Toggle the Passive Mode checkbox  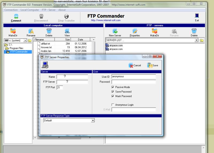pos(113,87)
